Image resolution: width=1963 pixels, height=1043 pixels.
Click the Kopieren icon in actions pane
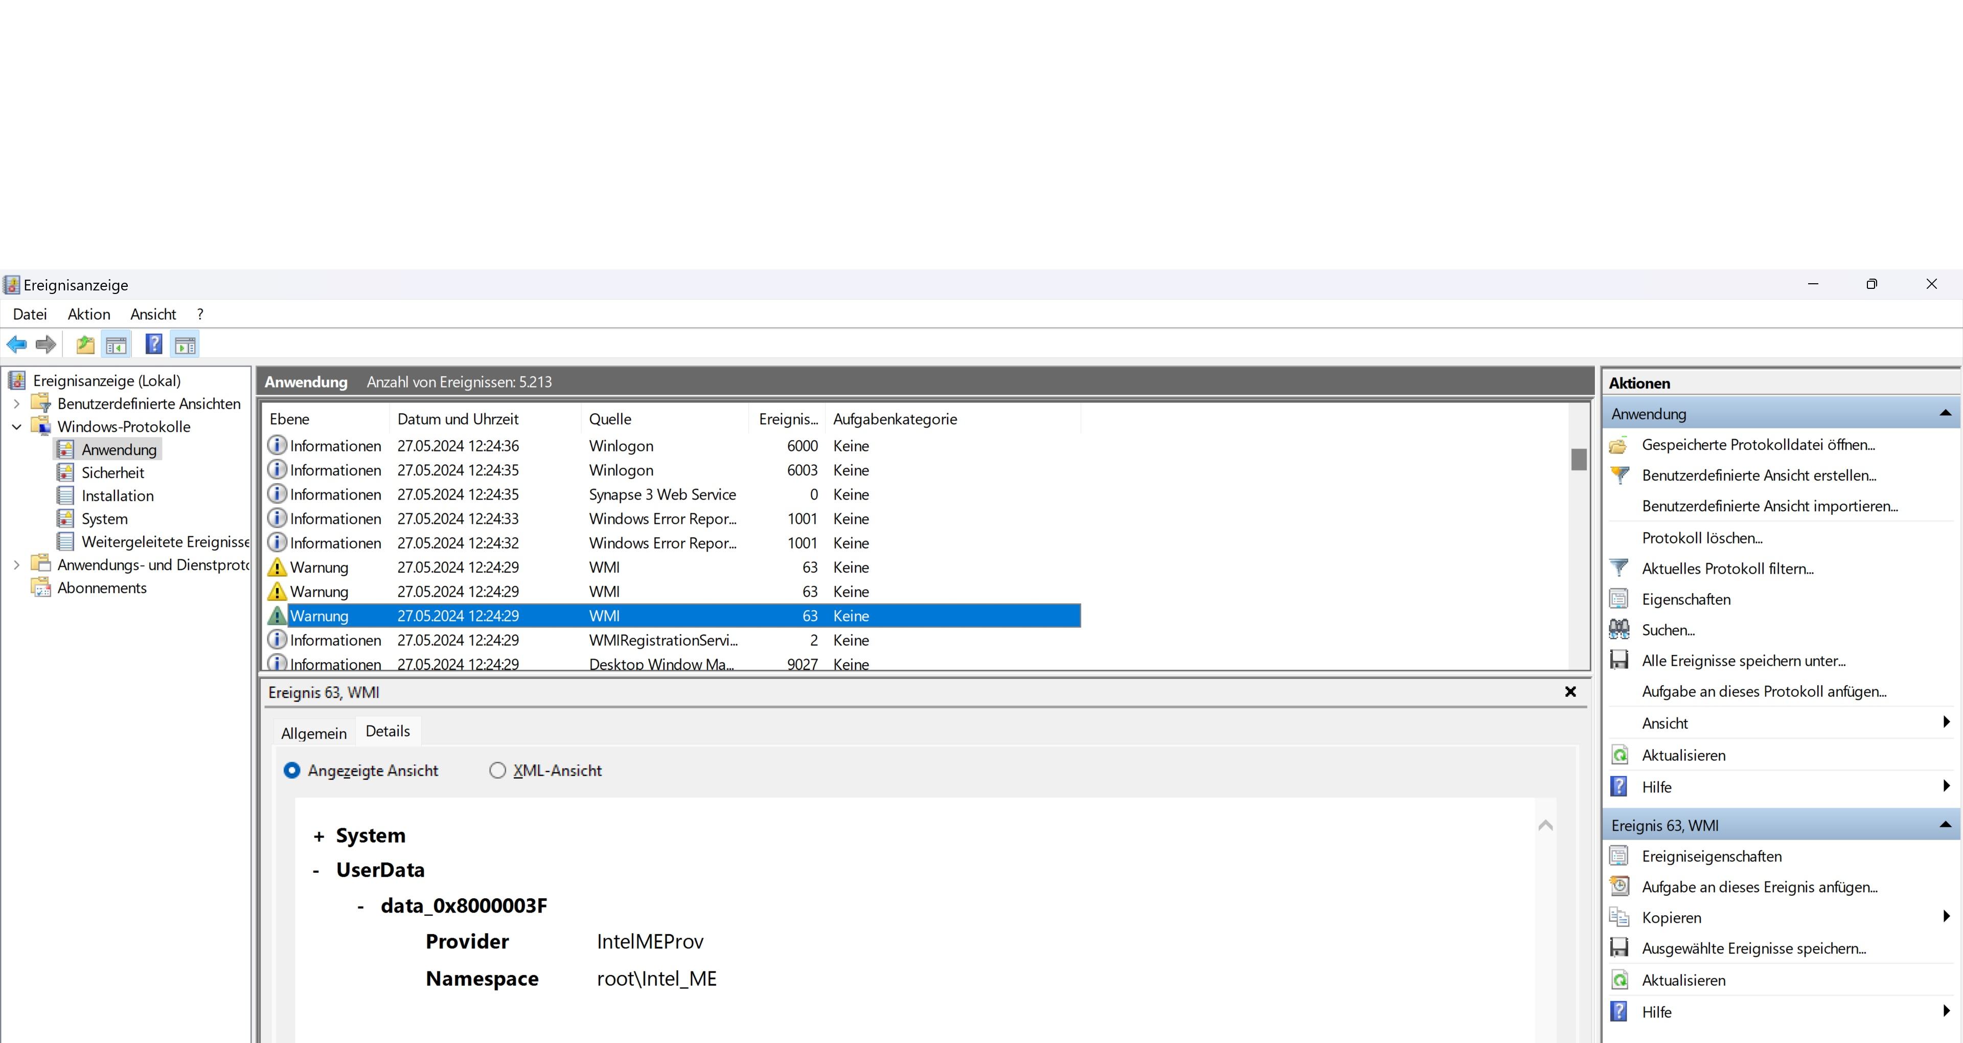pyautogui.click(x=1619, y=917)
